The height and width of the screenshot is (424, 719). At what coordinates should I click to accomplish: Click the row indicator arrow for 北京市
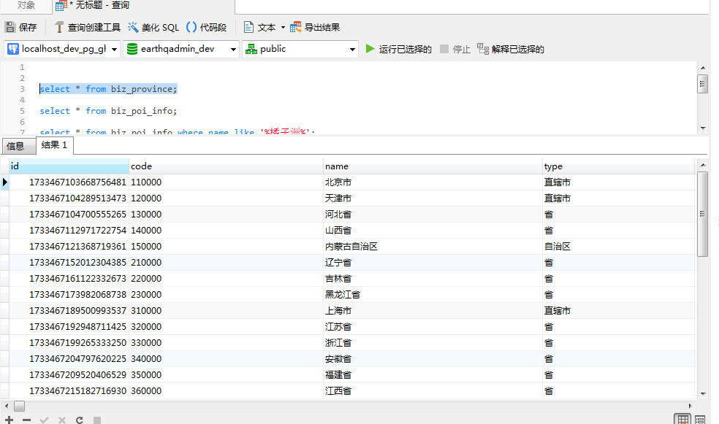click(x=4, y=182)
